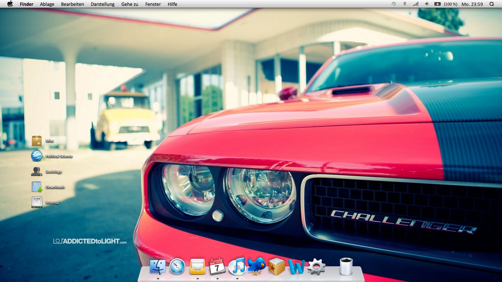Open the Trash from the Dock
The height and width of the screenshot is (282, 502).
click(x=345, y=266)
